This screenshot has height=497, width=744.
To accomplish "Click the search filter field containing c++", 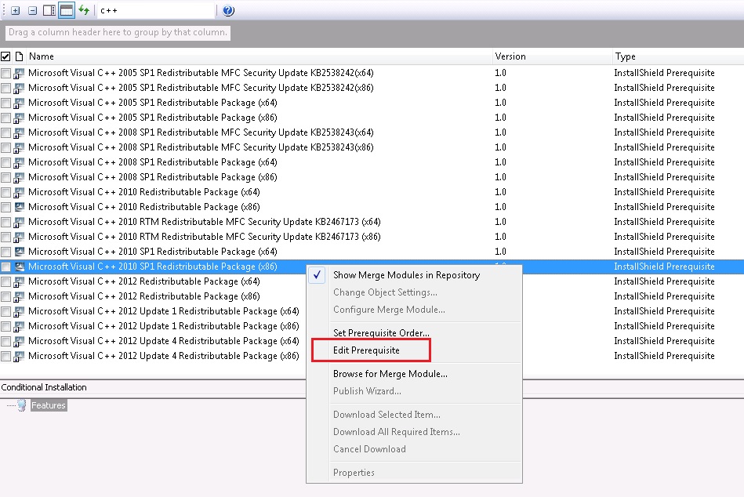I will coord(154,11).
